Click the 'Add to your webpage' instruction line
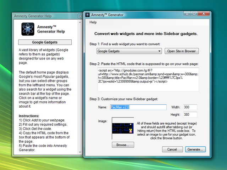 [x=42, y=120]
